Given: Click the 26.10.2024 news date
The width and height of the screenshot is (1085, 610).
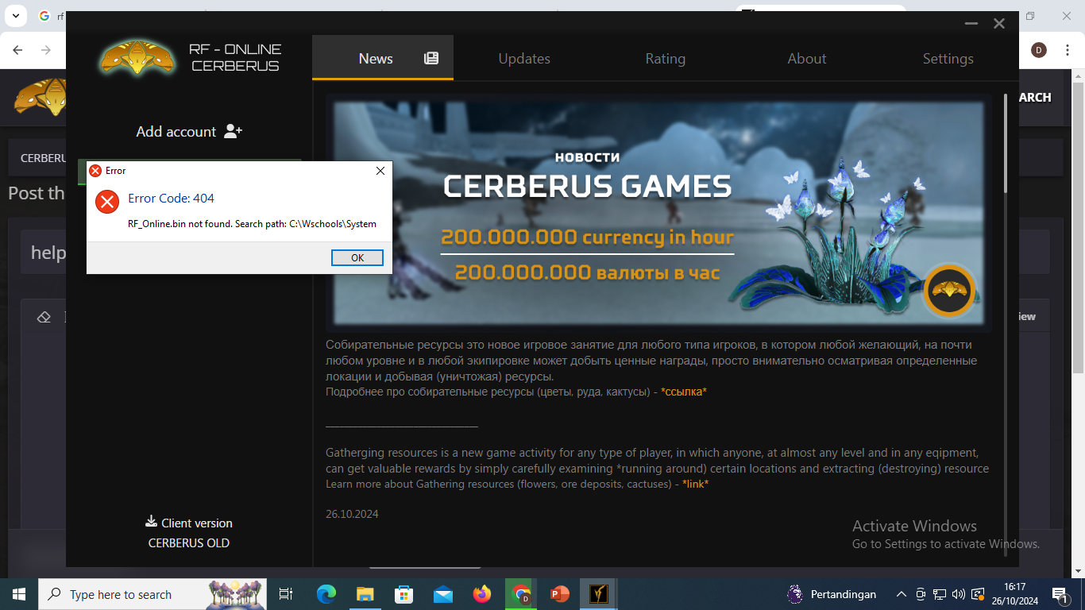Looking at the screenshot, I should coord(352,514).
